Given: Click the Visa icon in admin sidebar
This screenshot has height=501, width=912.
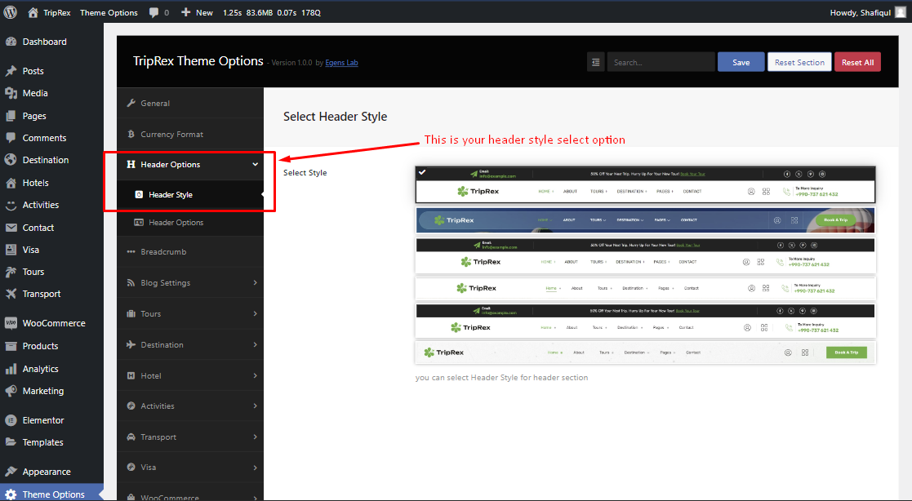Looking at the screenshot, I should (11, 250).
